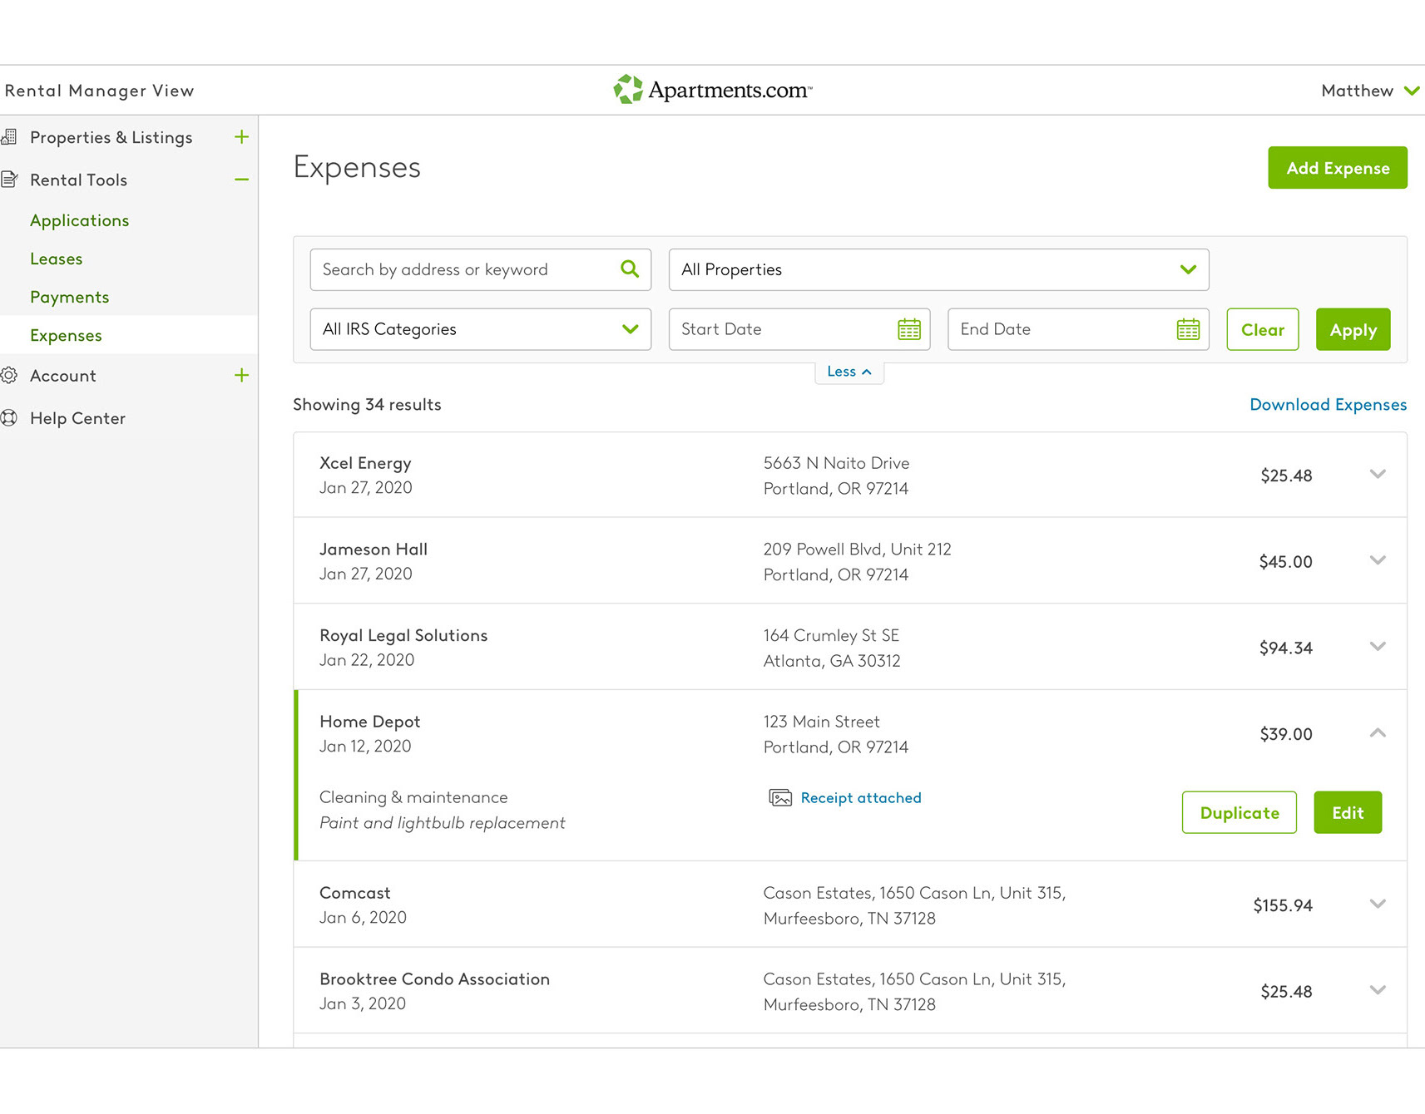Click the Properties & Listings building icon
The width and height of the screenshot is (1425, 1114).
[9, 137]
